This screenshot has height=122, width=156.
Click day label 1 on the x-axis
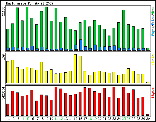(9, 119)
